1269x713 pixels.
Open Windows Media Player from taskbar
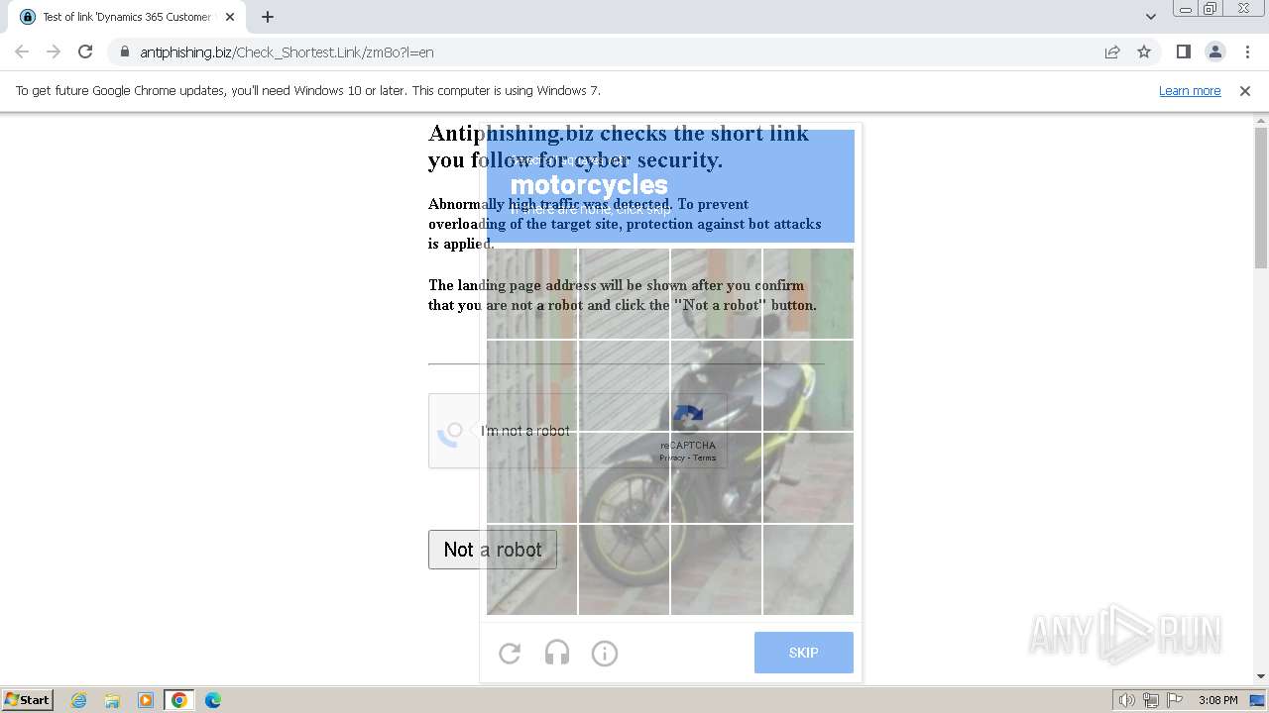click(146, 700)
